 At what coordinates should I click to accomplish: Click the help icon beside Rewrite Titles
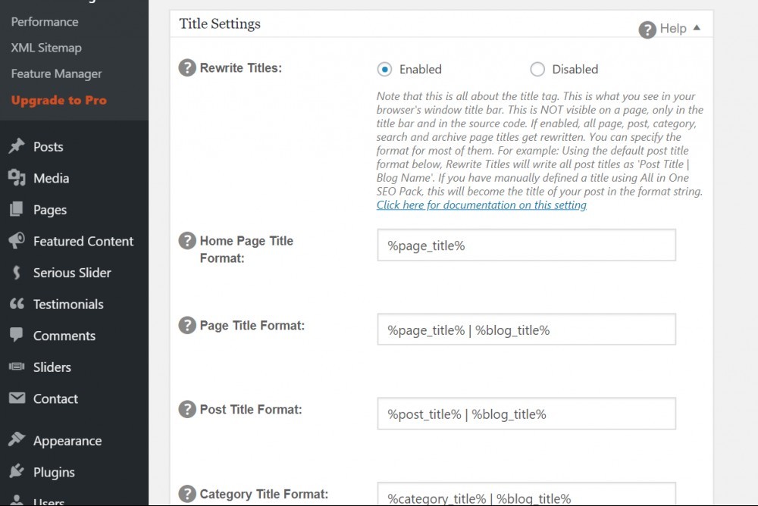point(187,67)
